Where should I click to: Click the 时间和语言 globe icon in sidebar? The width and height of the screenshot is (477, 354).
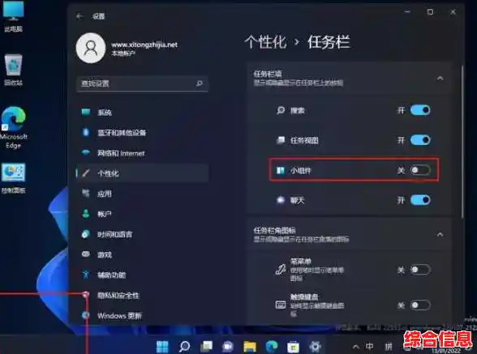[86, 233]
